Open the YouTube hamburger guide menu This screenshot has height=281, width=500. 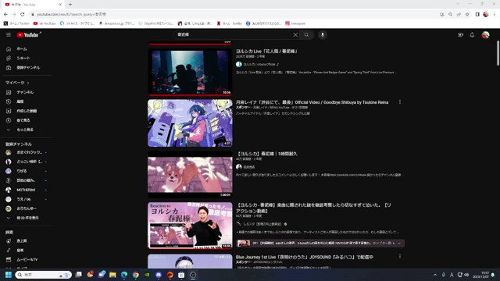pyautogui.click(x=9, y=34)
